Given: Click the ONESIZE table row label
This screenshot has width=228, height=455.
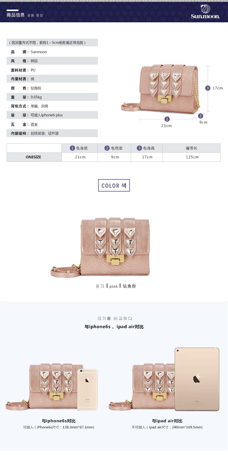Looking at the screenshot, I should [33, 157].
